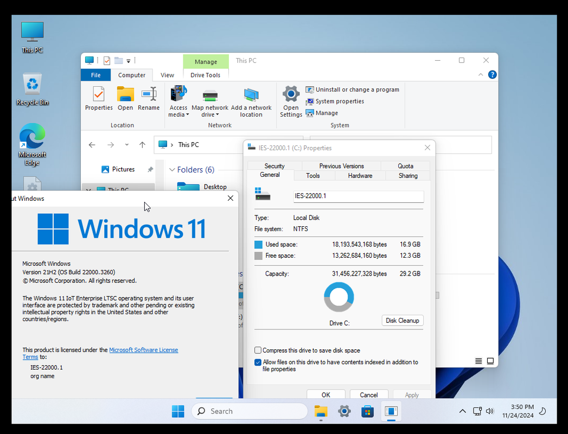
Task: Open the Start menu
Action: 178,411
